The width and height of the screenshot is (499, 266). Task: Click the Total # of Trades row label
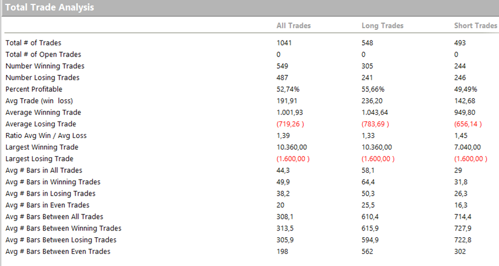point(33,43)
